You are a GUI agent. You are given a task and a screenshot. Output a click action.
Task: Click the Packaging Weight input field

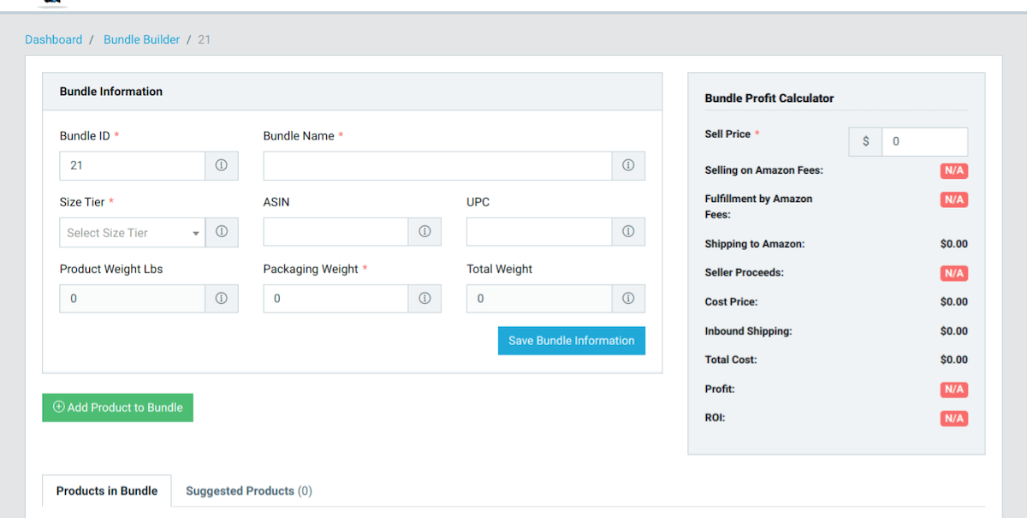coord(335,299)
